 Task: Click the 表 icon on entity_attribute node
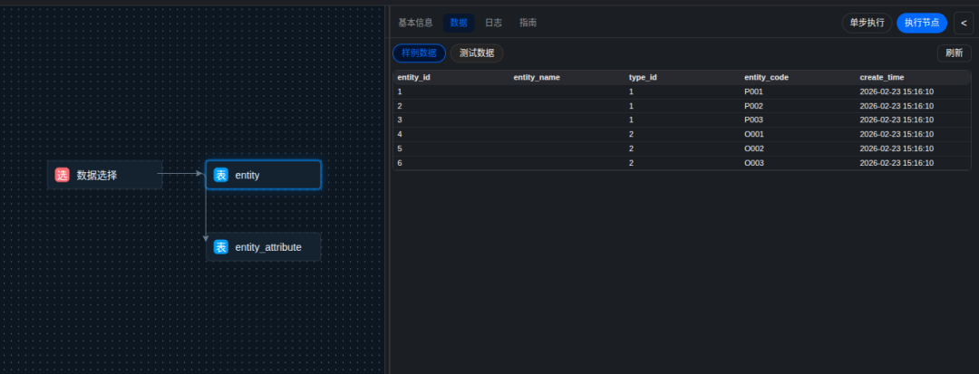tap(221, 247)
